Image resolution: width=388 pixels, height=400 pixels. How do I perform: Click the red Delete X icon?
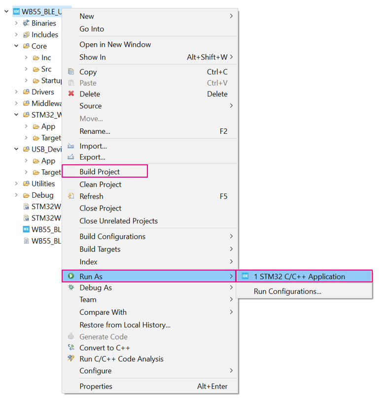[x=71, y=93]
